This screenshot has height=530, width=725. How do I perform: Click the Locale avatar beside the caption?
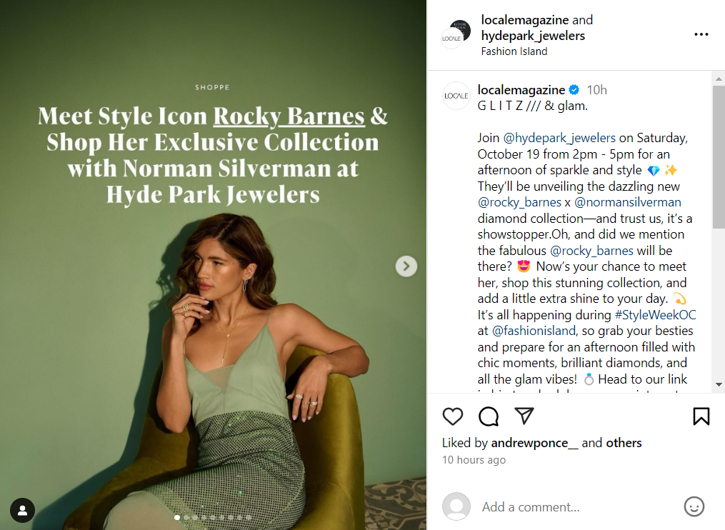coord(456,96)
